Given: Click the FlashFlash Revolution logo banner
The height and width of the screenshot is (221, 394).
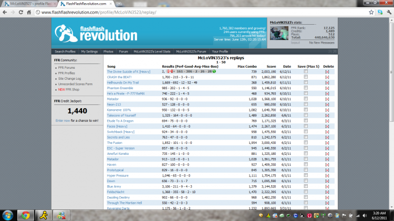Looking at the screenshot, I should click(96, 34).
